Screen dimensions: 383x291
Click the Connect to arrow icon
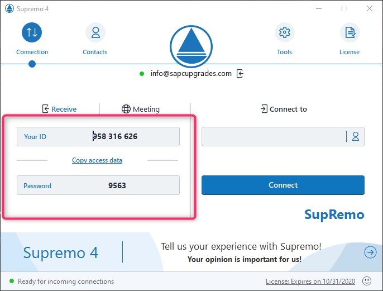[x=264, y=109]
